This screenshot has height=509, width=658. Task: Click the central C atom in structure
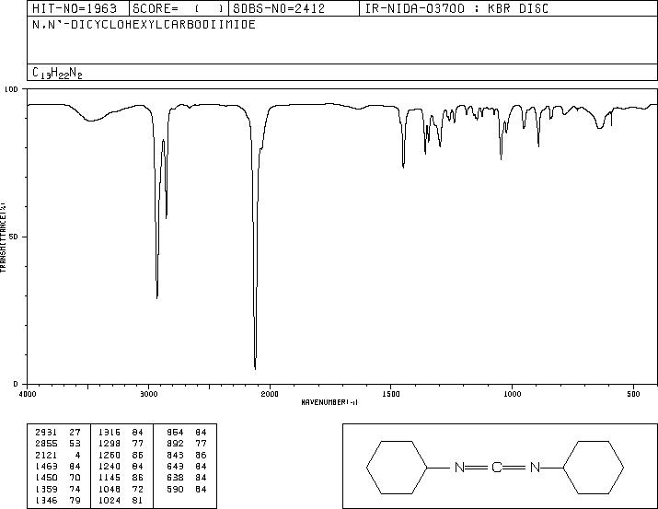(x=496, y=468)
